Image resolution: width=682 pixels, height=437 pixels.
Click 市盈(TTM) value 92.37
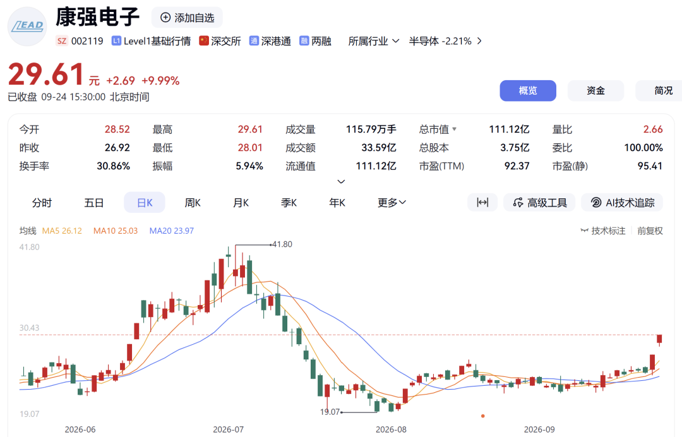coord(517,165)
